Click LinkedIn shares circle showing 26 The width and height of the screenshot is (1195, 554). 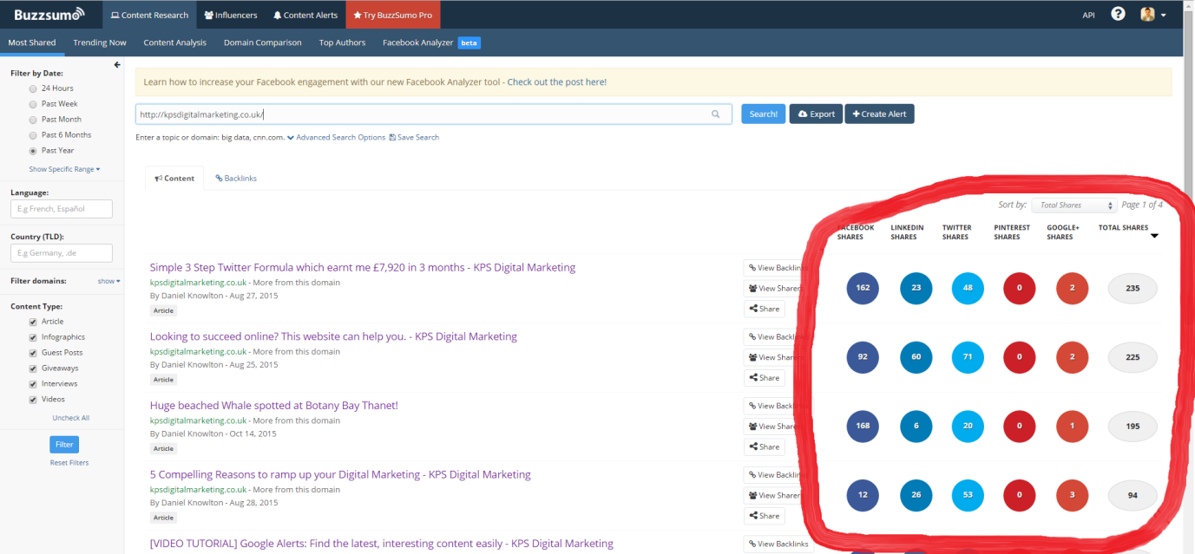(x=916, y=495)
